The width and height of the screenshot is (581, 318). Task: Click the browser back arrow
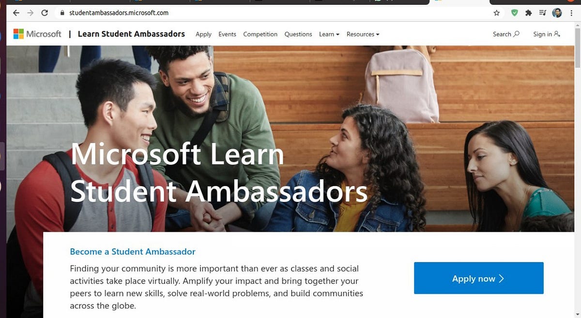click(16, 13)
